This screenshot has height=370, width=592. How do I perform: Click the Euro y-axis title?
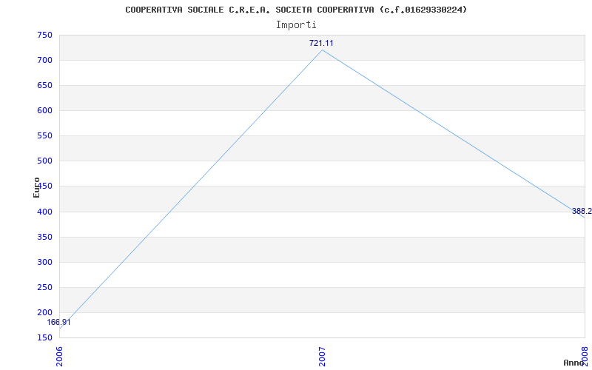click(x=36, y=187)
